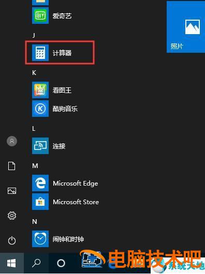Jump to the letter M section header

(x=35, y=165)
